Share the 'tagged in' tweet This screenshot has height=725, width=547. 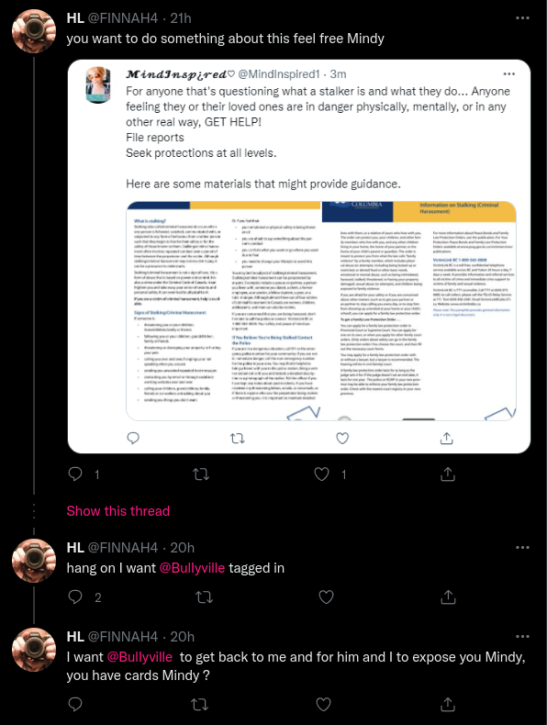click(448, 597)
